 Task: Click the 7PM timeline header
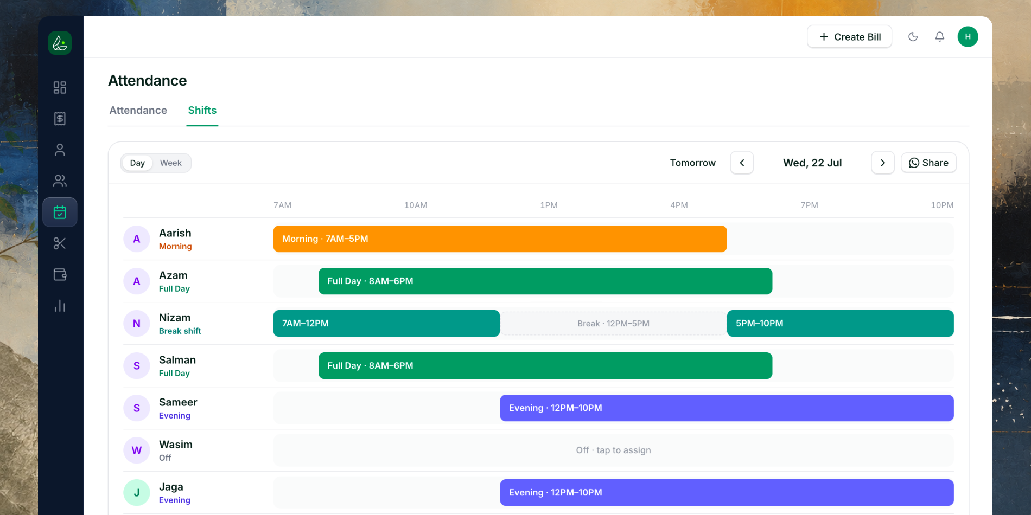click(x=809, y=205)
